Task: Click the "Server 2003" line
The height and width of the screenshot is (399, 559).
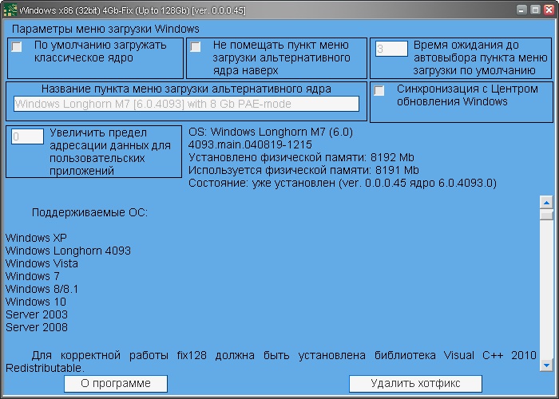Action: point(37,314)
